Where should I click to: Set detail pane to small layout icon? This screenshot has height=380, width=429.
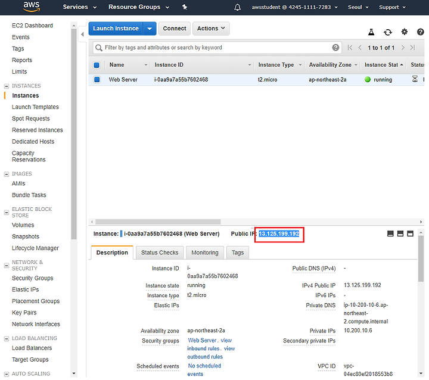[x=390, y=233]
